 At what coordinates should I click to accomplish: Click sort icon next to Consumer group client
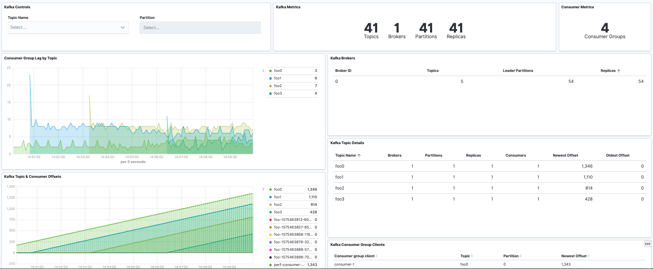(376, 256)
